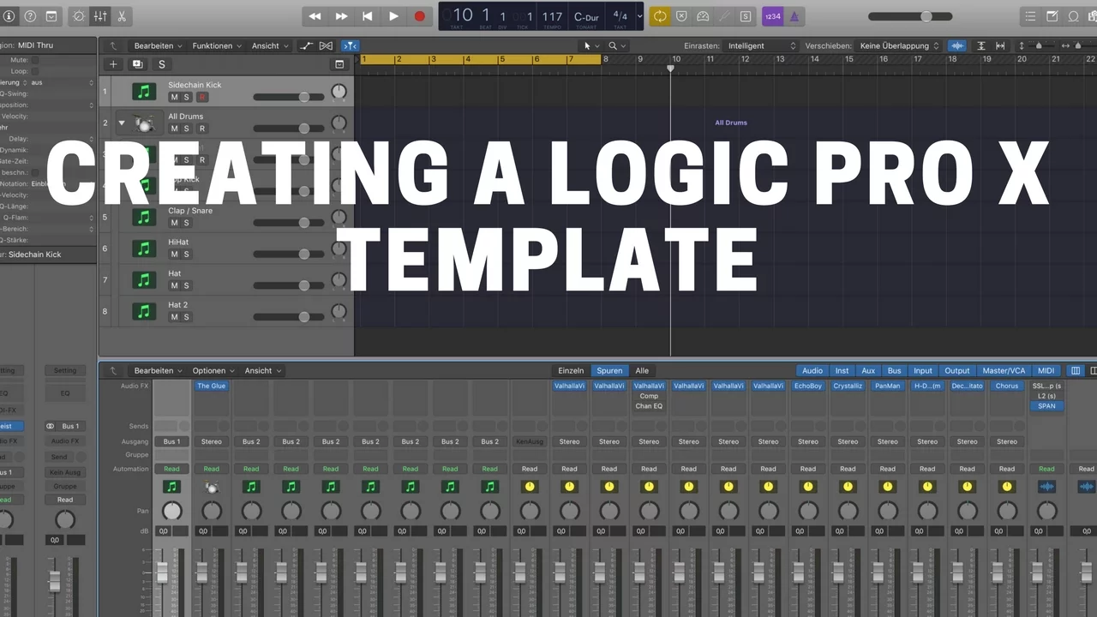Collapse the All Drums track stack triangle
Screen dimensions: 1097x617
(122, 123)
